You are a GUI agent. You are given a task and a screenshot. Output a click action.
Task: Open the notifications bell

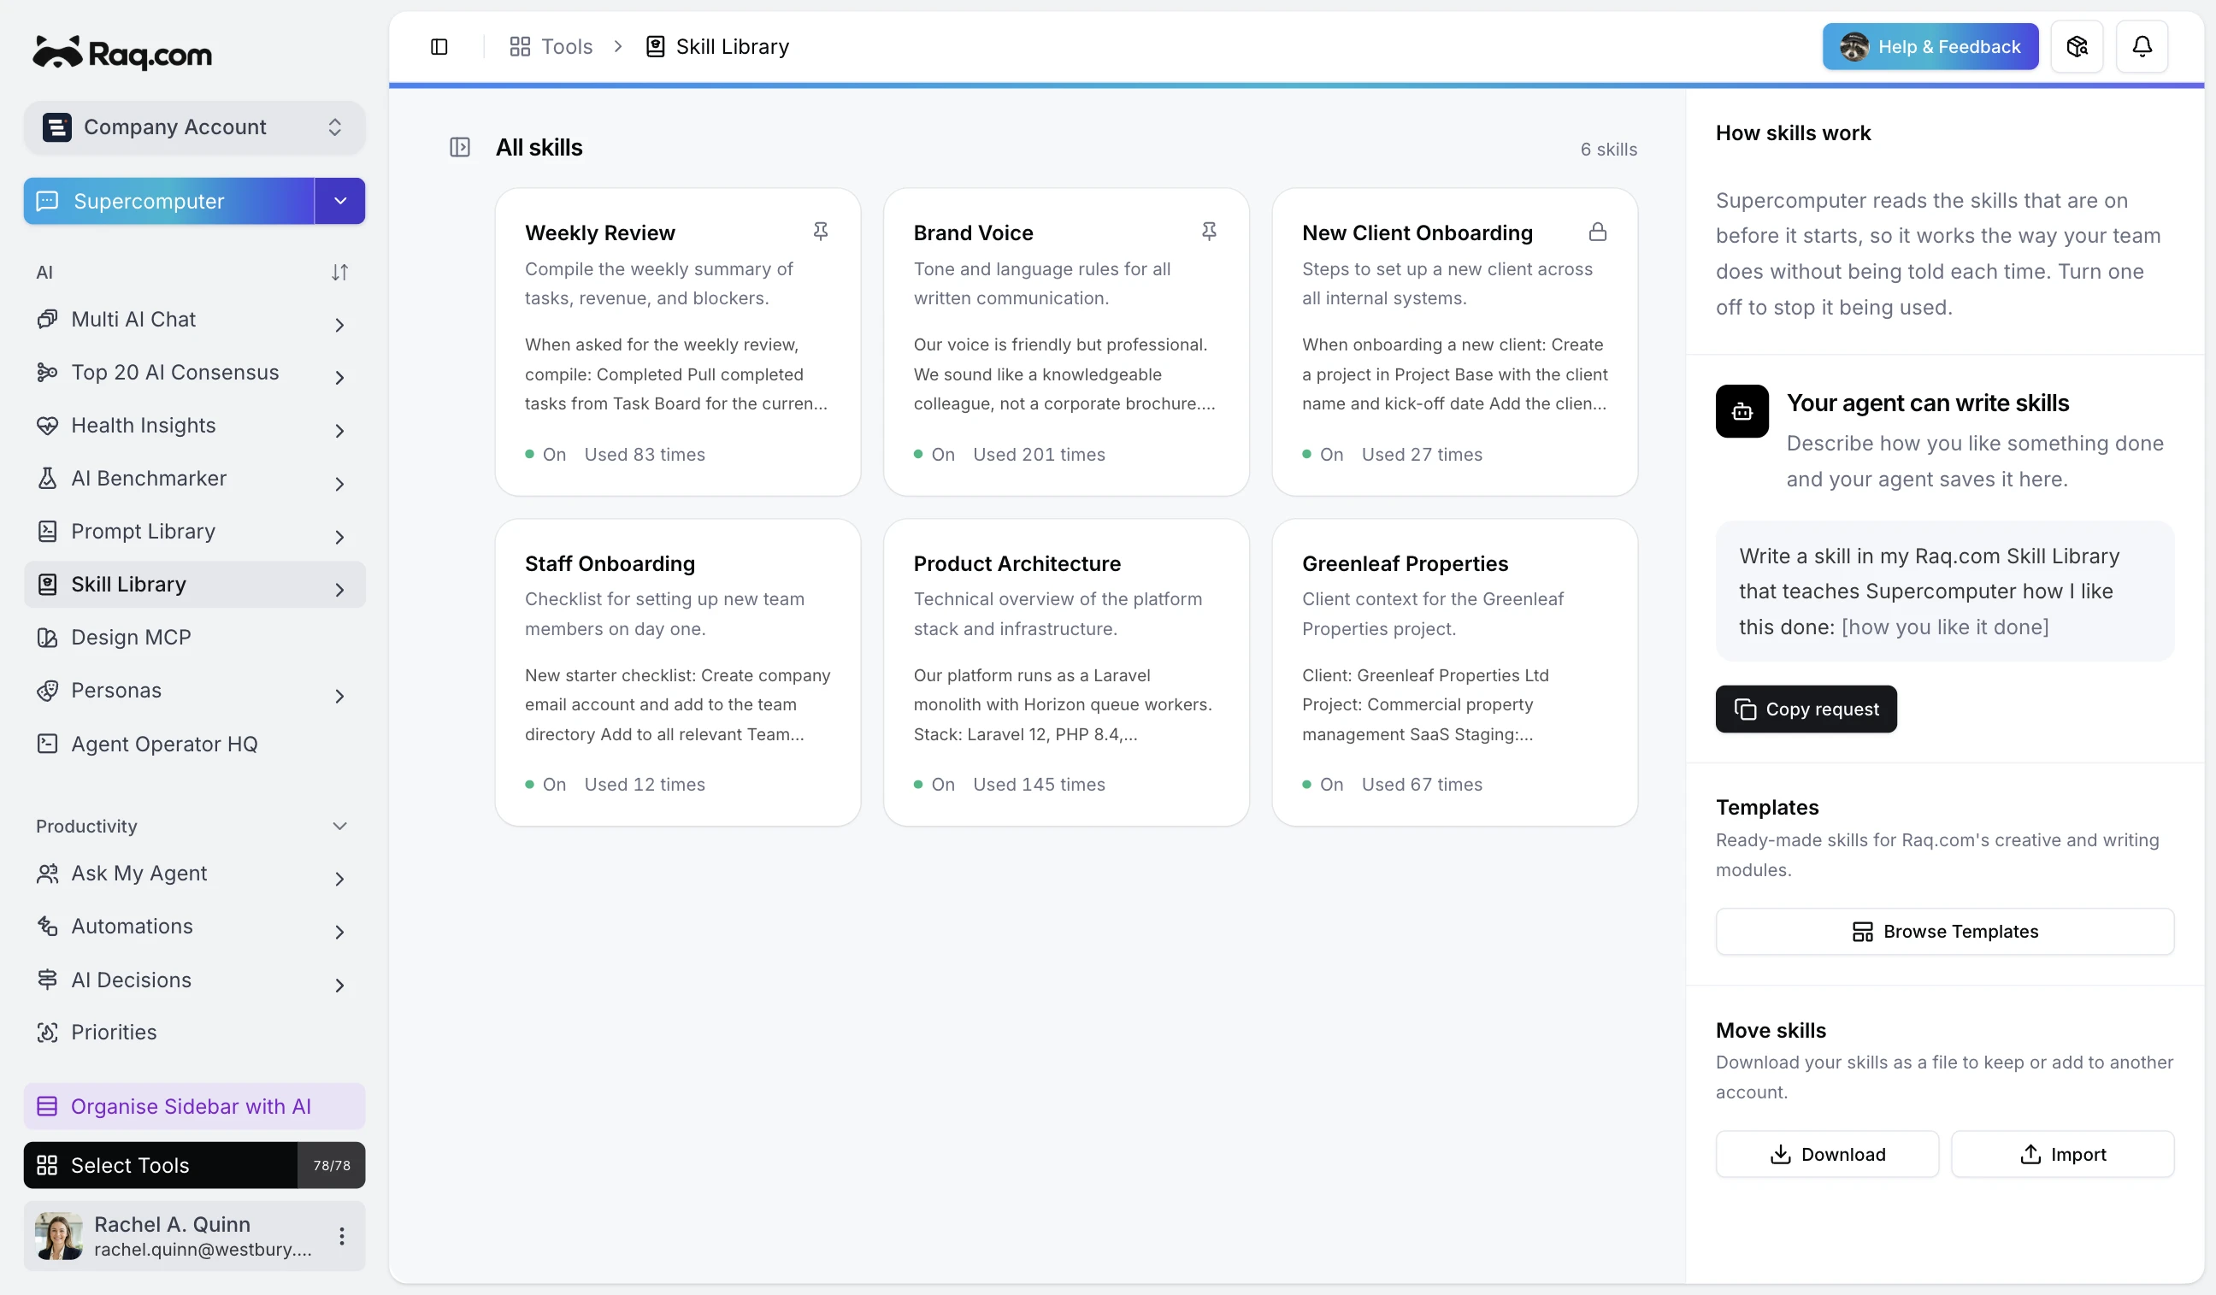2142,47
